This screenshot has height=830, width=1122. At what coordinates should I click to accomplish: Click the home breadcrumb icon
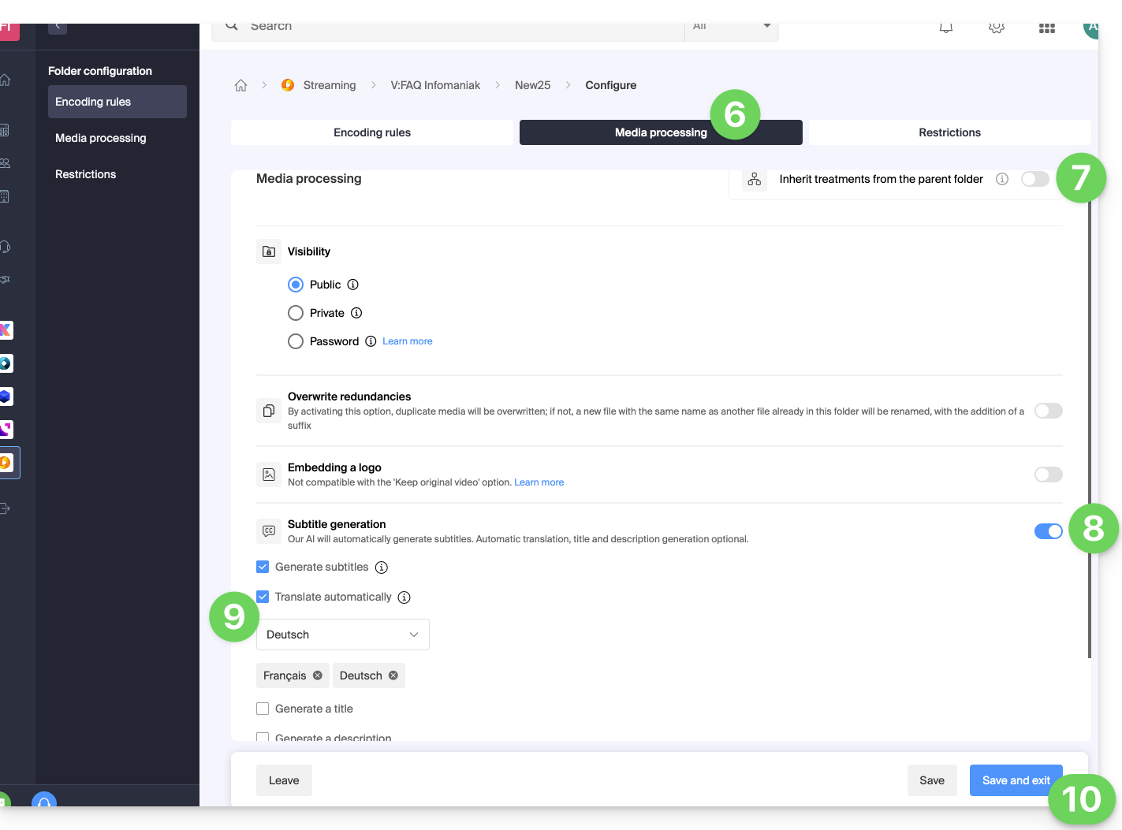pos(241,85)
